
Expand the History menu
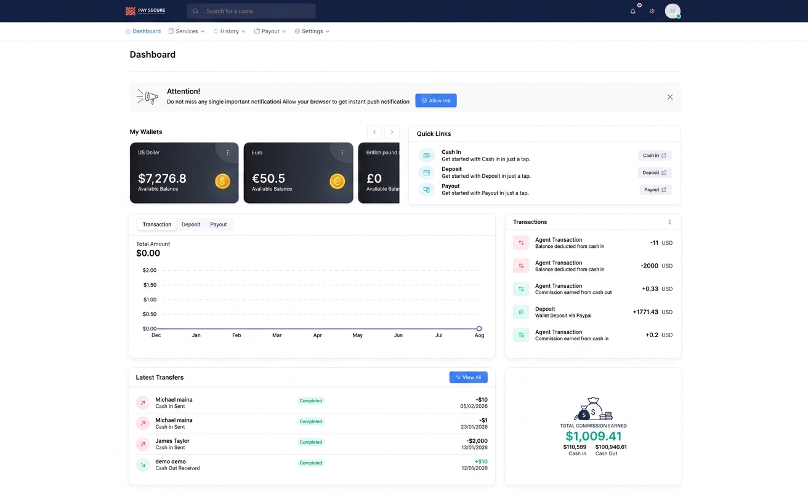click(x=229, y=31)
